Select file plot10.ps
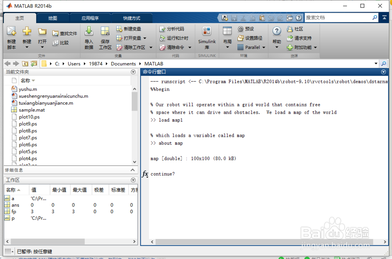The height and width of the screenshot is (259, 392). [29, 117]
